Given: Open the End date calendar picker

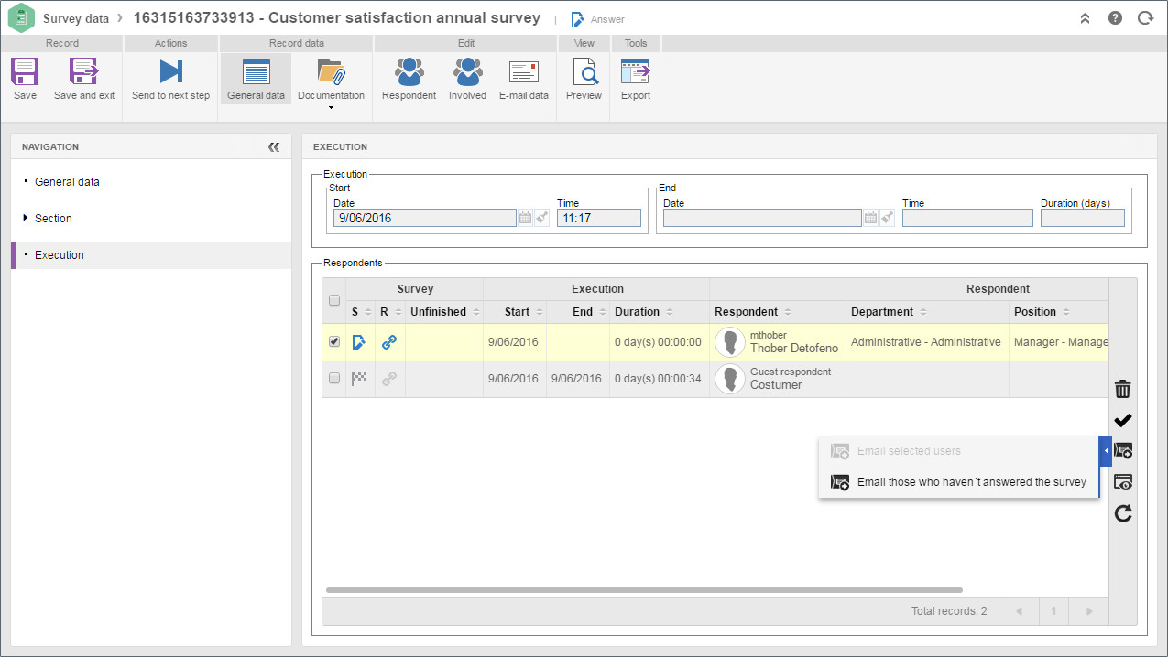Looking at the screenshot, I should point(871,218).
